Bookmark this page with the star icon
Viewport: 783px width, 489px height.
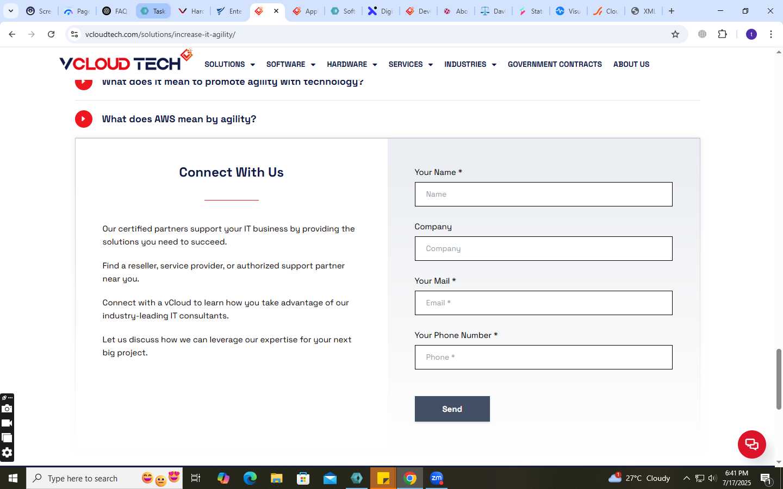[675, 34]
